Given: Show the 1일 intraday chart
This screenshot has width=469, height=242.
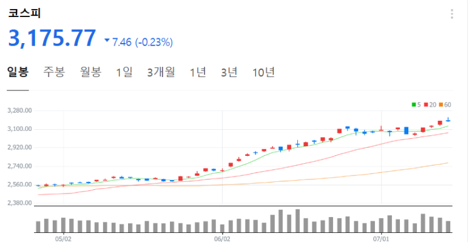Looking at the screenshot, I should coord(124,72).
